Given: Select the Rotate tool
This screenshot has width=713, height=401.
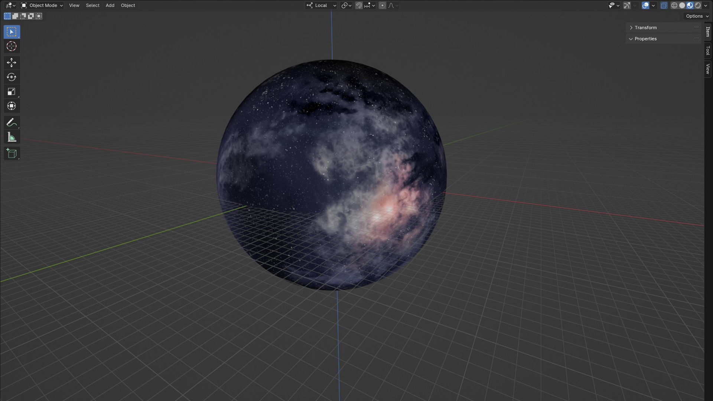Looking at the screenshot, I should click(x=12, y=77).
